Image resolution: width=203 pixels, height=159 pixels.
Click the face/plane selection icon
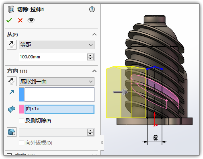[12, 109]
